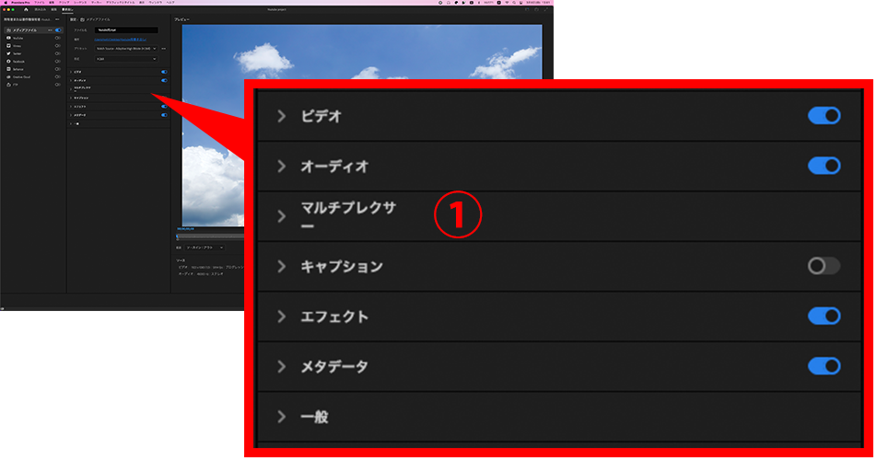Toggle the ビデオ switch in enlarged panel
877x461 pixels.
824,116
